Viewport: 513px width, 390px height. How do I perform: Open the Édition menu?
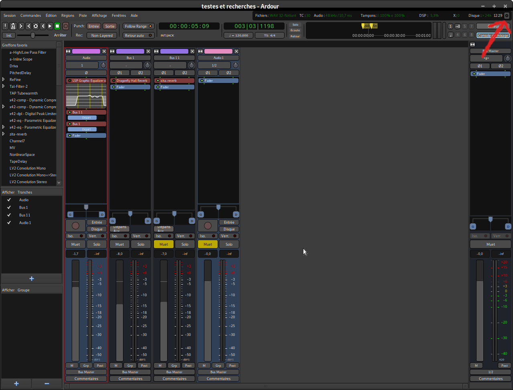pyautogui.click(x=51, y=16)
